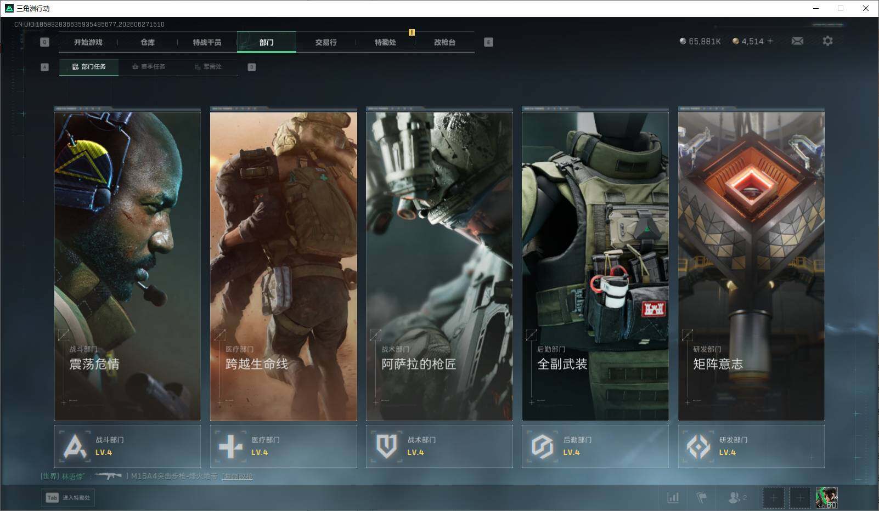
Task: Open the statistics bar chart icon
Action: coord(673,497)
